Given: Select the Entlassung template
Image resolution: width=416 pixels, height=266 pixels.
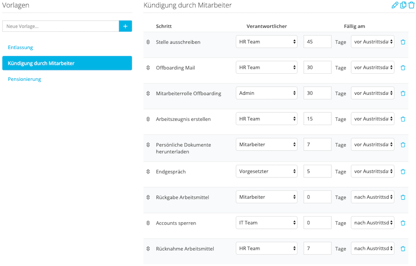Looking at the screenshot, I should pos(21,48).
